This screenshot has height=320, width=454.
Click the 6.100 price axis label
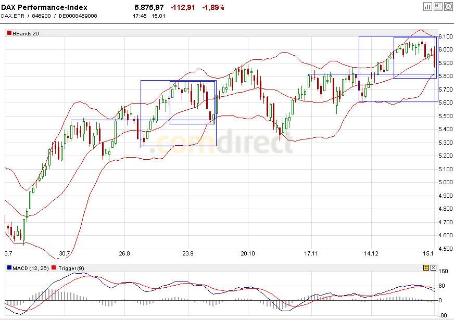(x=445, y=37)
